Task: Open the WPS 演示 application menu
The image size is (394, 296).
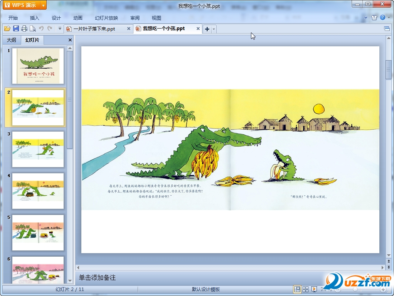Action: point(22,5)
